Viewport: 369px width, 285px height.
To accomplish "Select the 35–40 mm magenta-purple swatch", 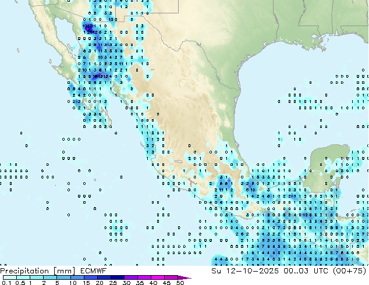I will point(144,277).
